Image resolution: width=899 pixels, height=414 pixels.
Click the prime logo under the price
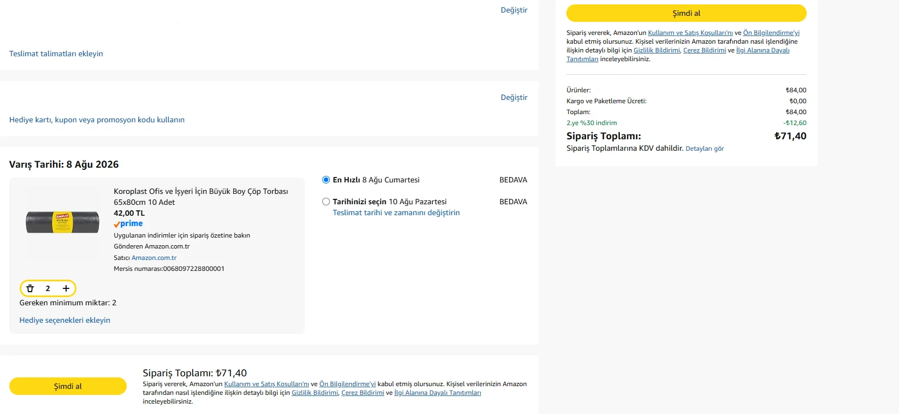128,224
